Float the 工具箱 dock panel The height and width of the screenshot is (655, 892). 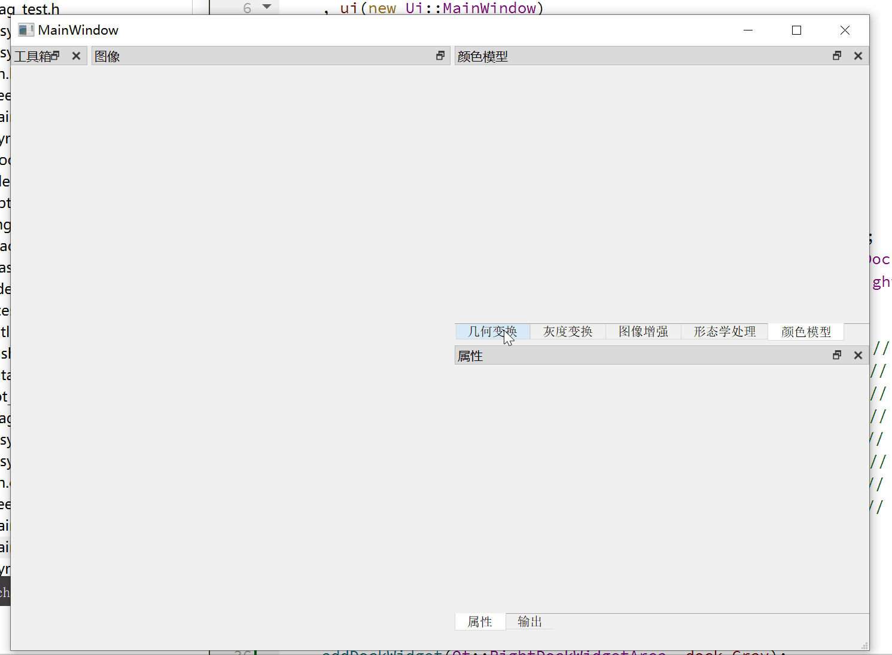point(56,56)
